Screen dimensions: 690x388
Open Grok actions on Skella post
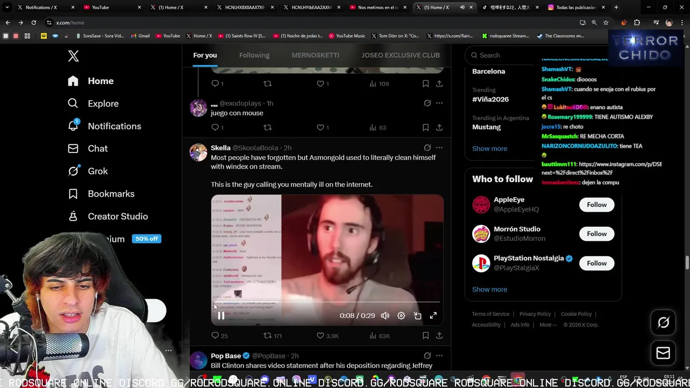[427, 148]
